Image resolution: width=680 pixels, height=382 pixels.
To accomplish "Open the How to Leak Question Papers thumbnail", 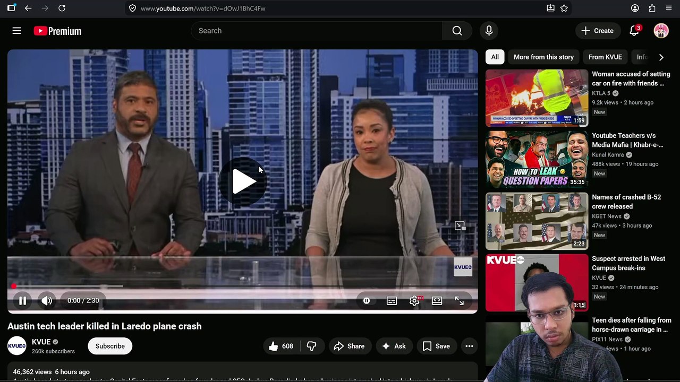I will 537,160.
